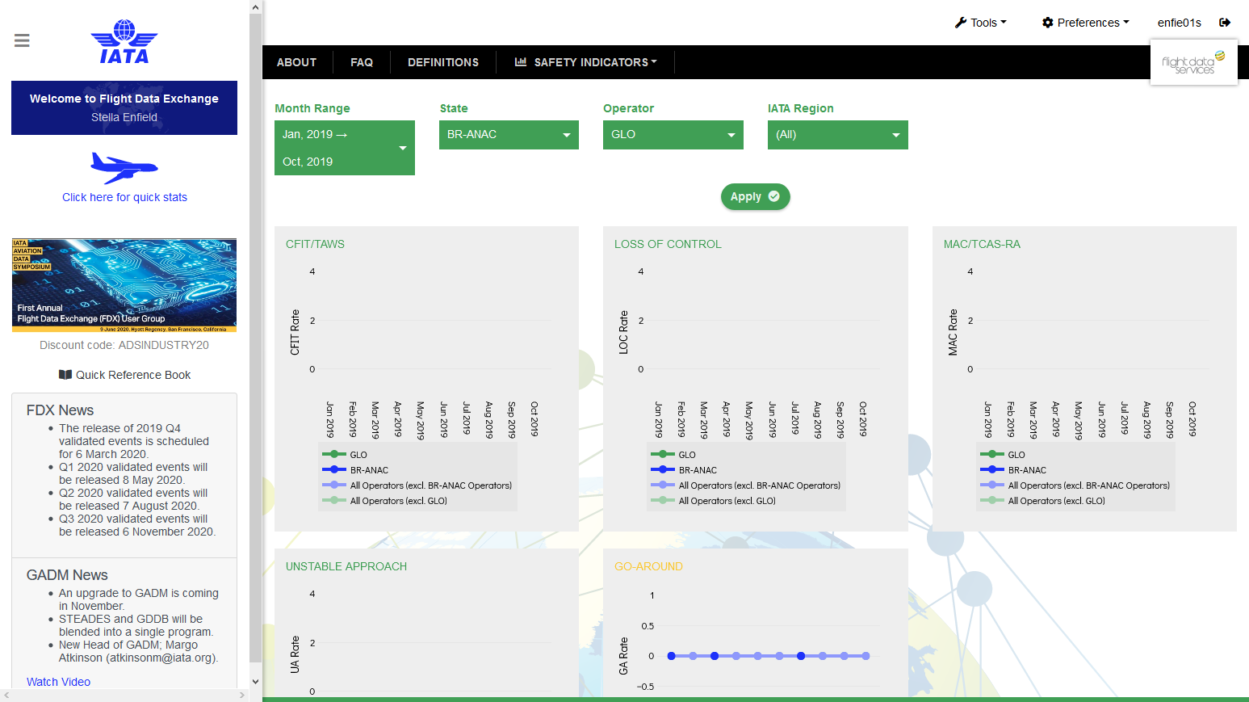Open the State dropdown showing BR-ANAC

(509, 135)
